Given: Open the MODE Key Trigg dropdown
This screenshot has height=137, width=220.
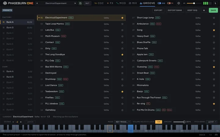Looking at the screenshot, I should click(x=123, y=122).
